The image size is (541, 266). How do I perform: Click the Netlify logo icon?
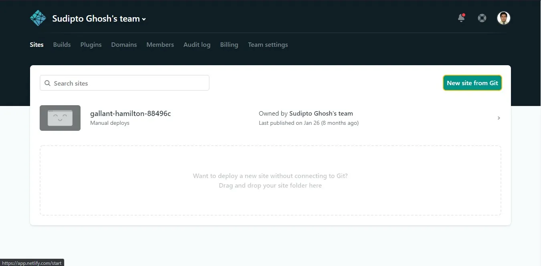click(x=38, y=18)
